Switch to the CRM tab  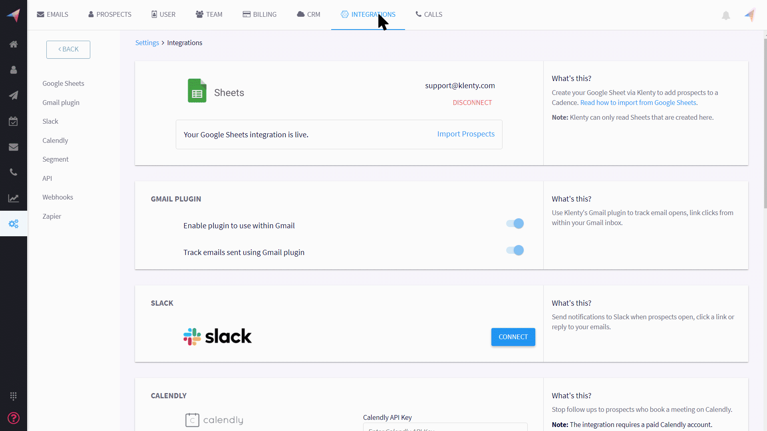pos(308,14)
